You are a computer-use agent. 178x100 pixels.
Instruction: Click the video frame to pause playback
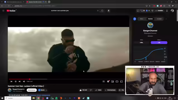68,49
